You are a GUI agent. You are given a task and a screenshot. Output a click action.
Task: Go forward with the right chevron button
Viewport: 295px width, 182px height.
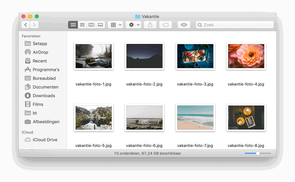(34, 25)
